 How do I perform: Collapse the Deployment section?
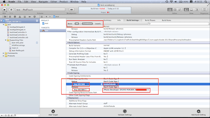[x=68, y=98]
